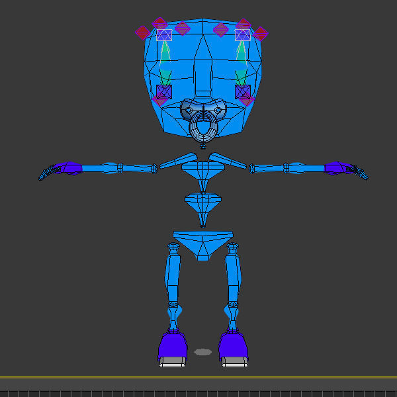The height and width of the screenshot is (397, 397).
Task: Select the lower blue square eye control, screen-right
Action: point(243,92)
